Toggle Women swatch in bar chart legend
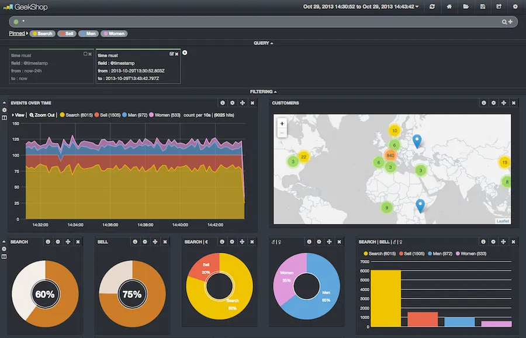The width and height of the screenshot is (526, 338). [x=458, y=253]
